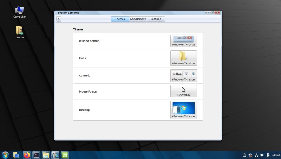Click the update manager shield tray icon

250,155
